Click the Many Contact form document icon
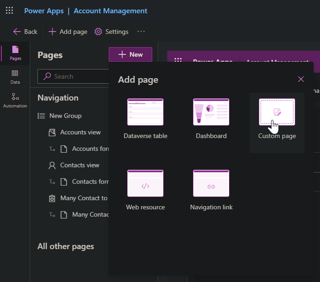Screen dimensions: 320x282 (64, 215)
